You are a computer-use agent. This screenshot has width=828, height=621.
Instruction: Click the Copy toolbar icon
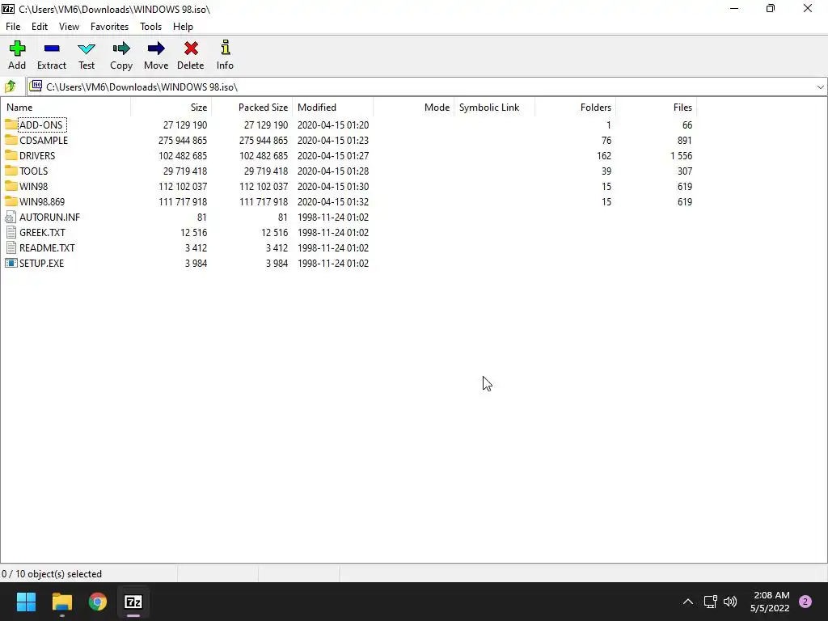tap(121, 49)
